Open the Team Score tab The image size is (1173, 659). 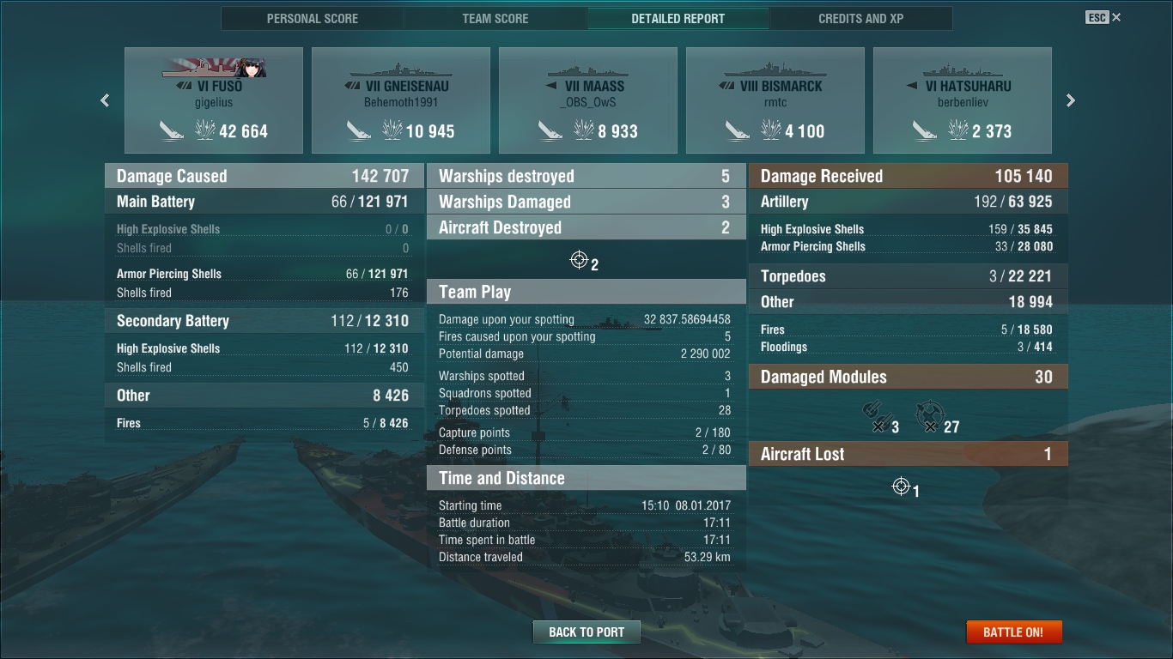point(495,18)
